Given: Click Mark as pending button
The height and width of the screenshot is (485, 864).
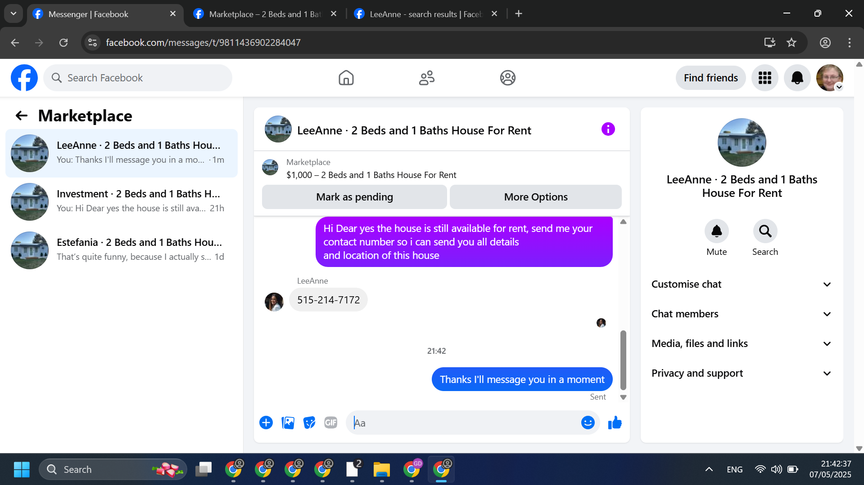Looking at the screenshot, I should click(x=354, y=197).
